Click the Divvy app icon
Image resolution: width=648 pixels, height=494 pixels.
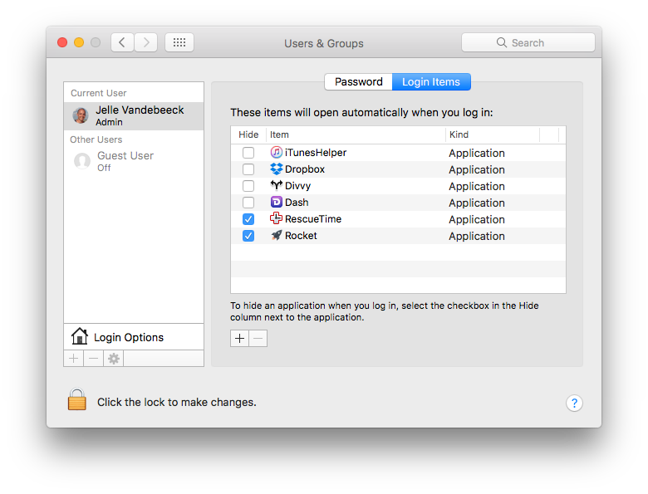point(276,185)
